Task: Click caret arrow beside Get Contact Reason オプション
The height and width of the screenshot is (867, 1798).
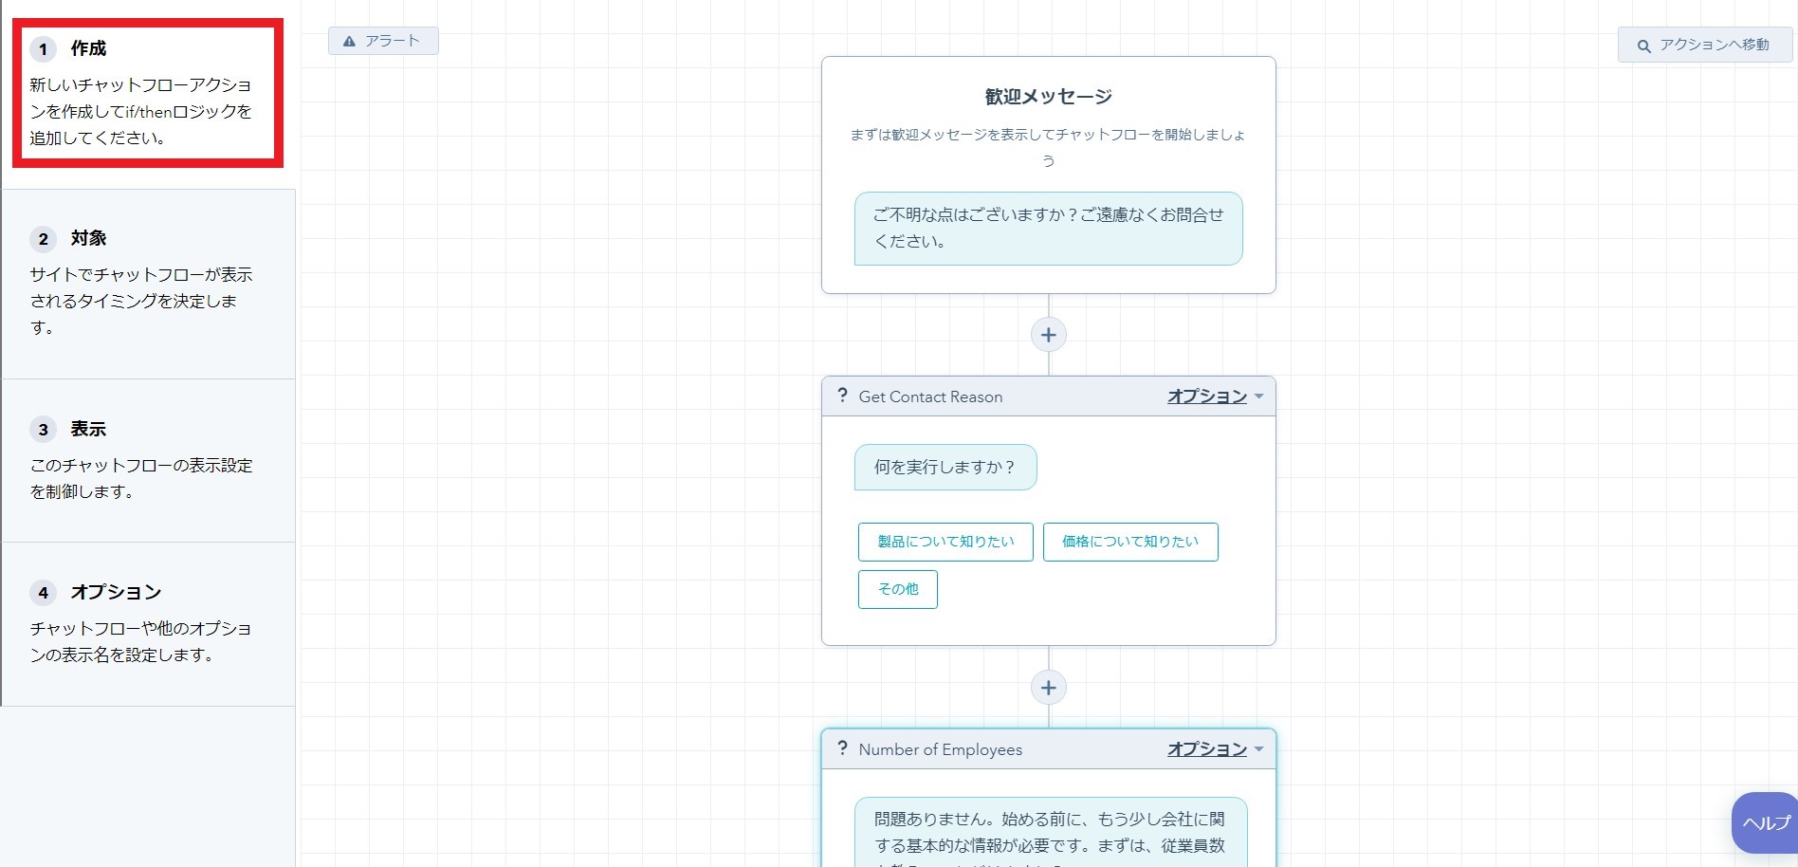Action: tap(1258, 397)
